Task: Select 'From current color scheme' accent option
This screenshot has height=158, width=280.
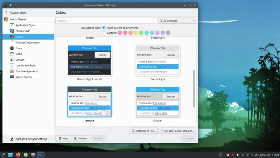Action: pyautogui.click(x=104, y=28)
